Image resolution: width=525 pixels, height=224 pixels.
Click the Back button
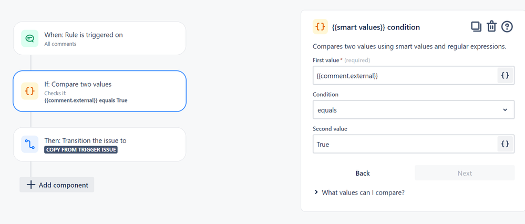click(x=363, y=173)
